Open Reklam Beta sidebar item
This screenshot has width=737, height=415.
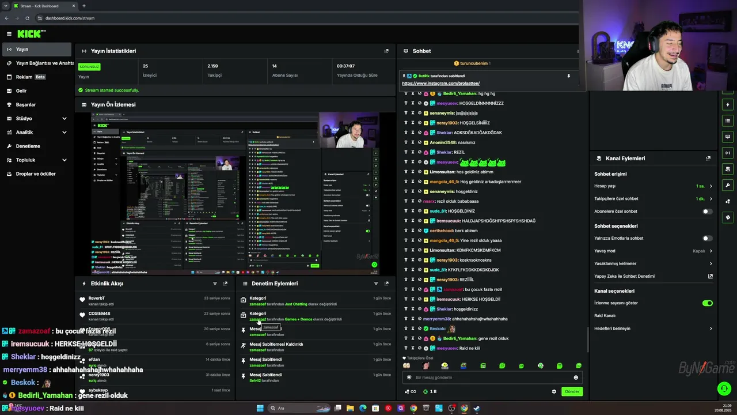click(37, 77)
